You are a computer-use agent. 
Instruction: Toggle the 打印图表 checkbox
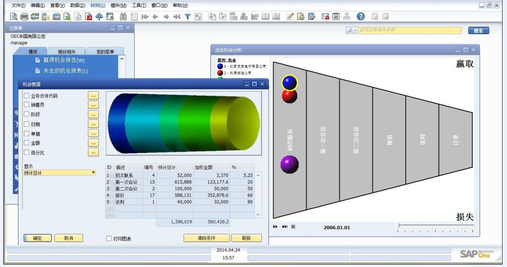pos(108,238)
